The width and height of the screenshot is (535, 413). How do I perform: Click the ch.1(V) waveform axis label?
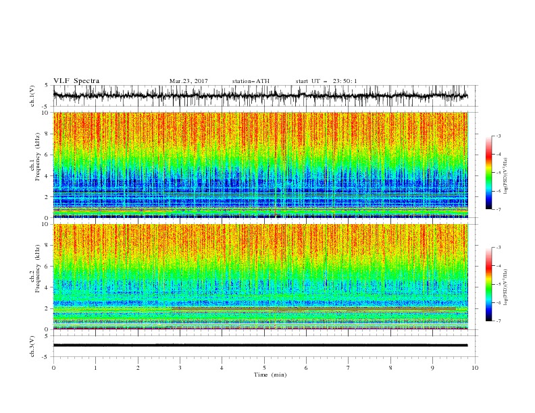pos(32,96)
